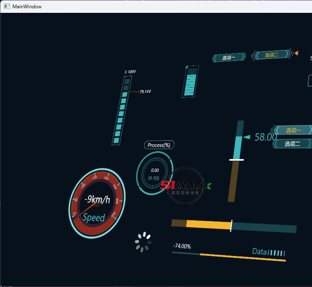Screen dimensions: 312x287
Task: Choose the white 选项二 on the right
Action: pos(293,144)
